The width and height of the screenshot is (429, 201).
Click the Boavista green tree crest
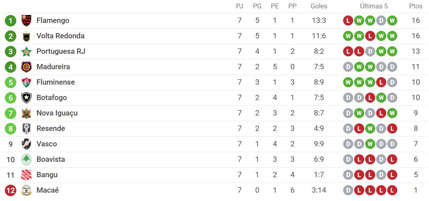pyautogui.click(x=26, y=160)
